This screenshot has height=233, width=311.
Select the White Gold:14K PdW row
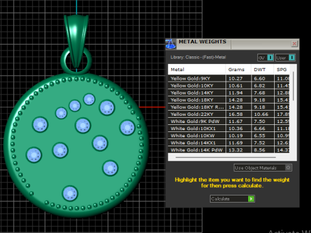[x=229, y=150]
